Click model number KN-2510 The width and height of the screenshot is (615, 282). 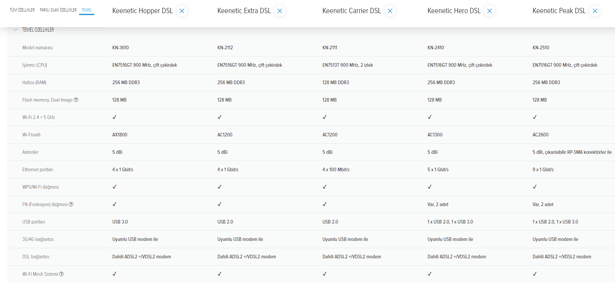coord(541,48)
